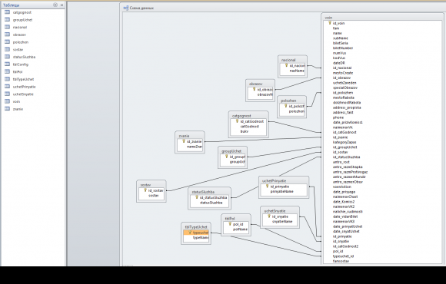The width and height of the screenshot is (446, 284).
Task: Click the key icon in nacional table box
Action: pos(286,65)
